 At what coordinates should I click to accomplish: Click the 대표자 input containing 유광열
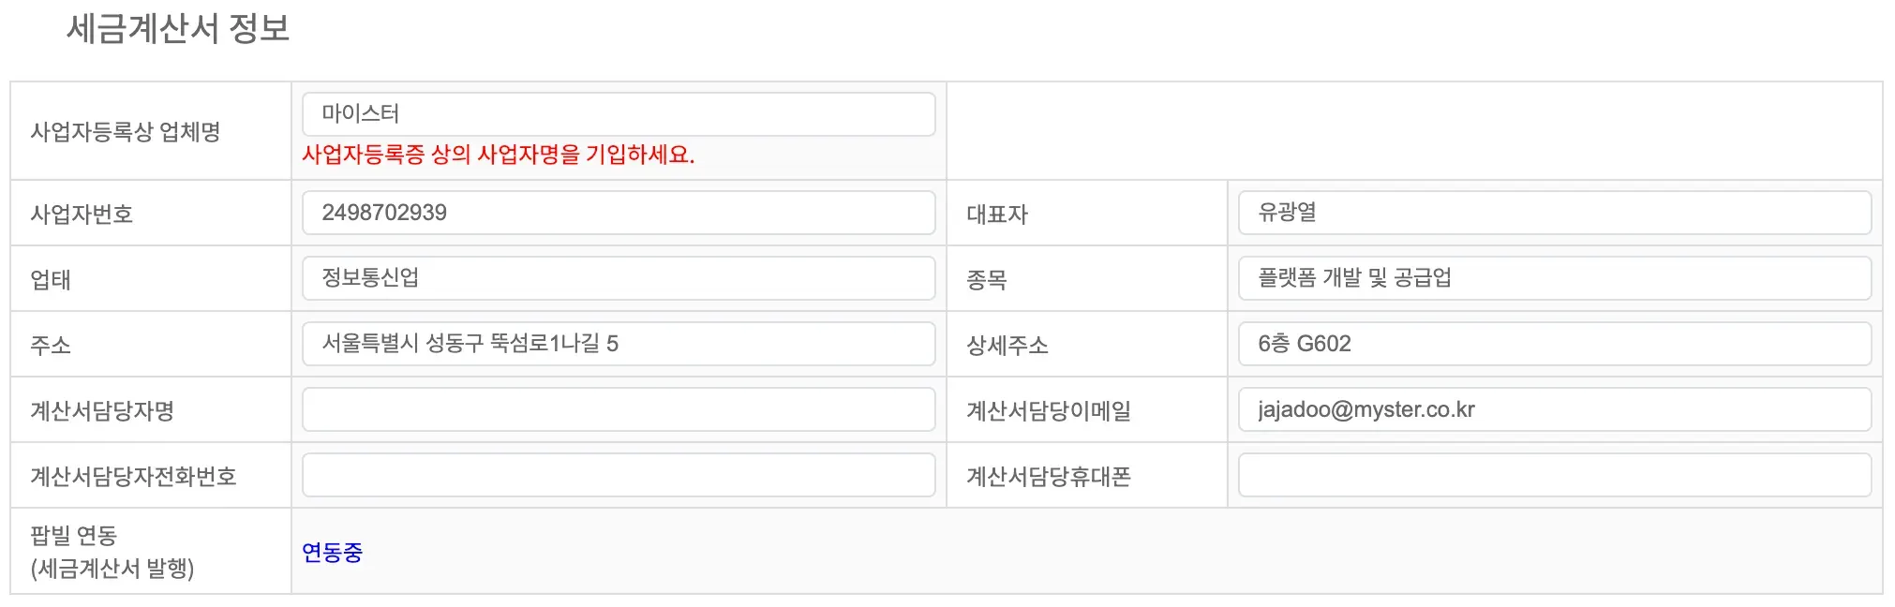[1554, 214]
